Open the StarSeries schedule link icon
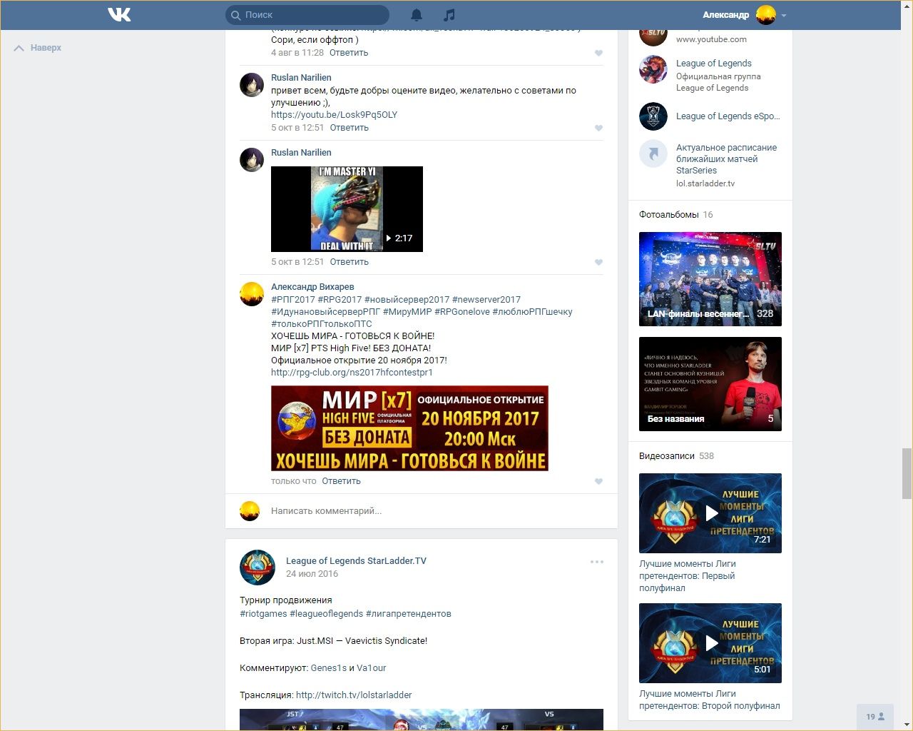913x731 pixels. click(x=653, y=153)
